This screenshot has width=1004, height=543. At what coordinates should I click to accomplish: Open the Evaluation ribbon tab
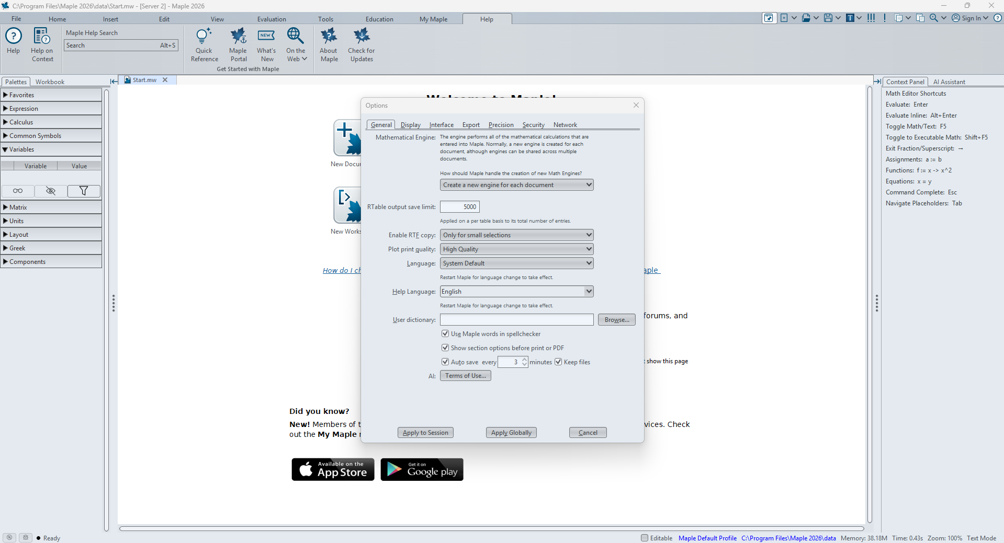click(272, 19)
